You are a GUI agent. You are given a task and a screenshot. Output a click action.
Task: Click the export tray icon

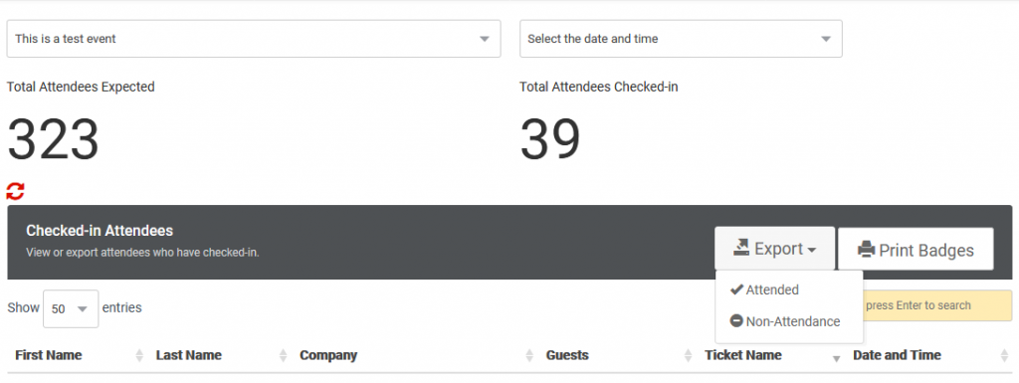coord(741,248)
